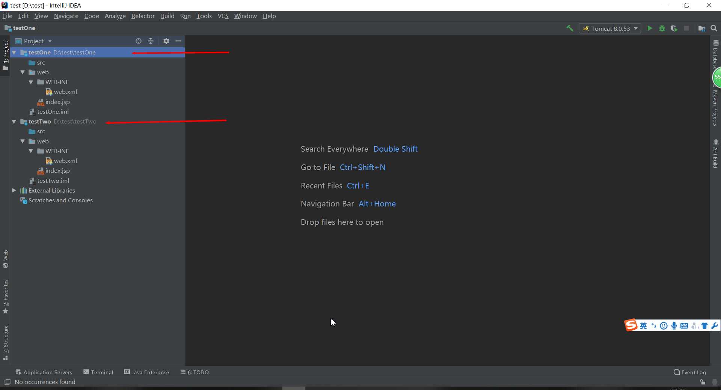Viewport: 721px width, 390px height.
Task: Select web.xml under testOne
Action: tap(61, 92)
